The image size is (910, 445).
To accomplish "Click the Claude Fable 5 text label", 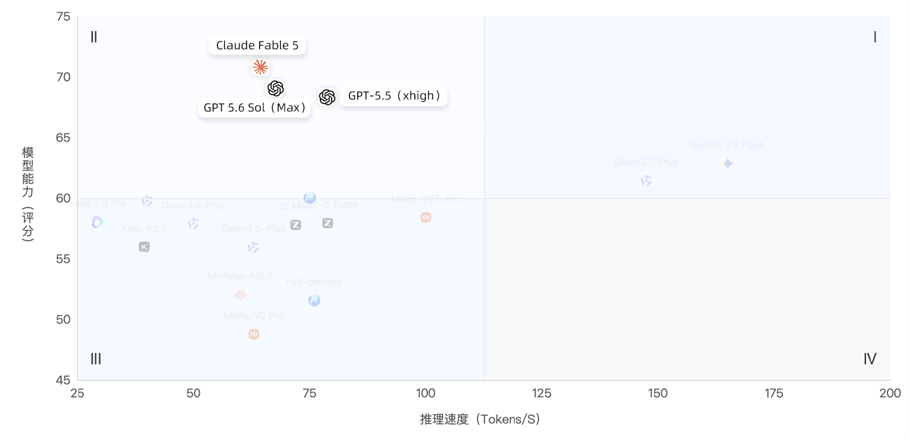I will pyautogui.click(x=257, y=45).
